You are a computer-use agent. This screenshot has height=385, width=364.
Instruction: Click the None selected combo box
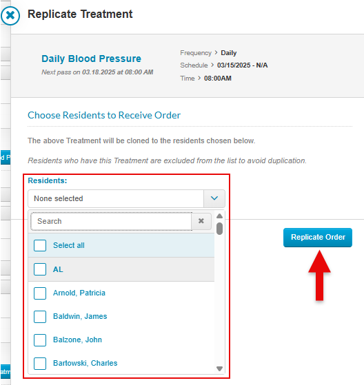tap(126, 198)
